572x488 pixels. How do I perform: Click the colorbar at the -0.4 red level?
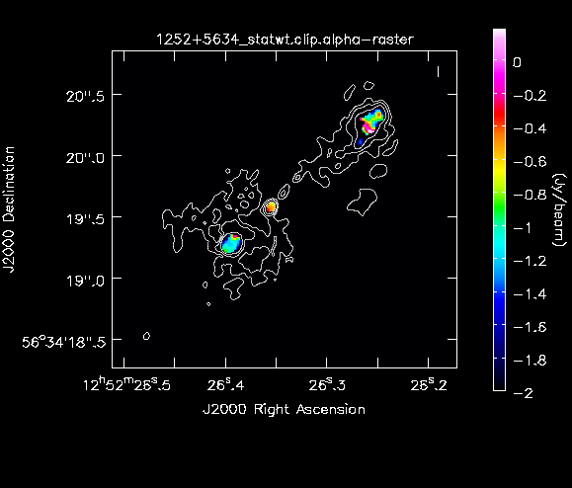[x=500, y=128]
